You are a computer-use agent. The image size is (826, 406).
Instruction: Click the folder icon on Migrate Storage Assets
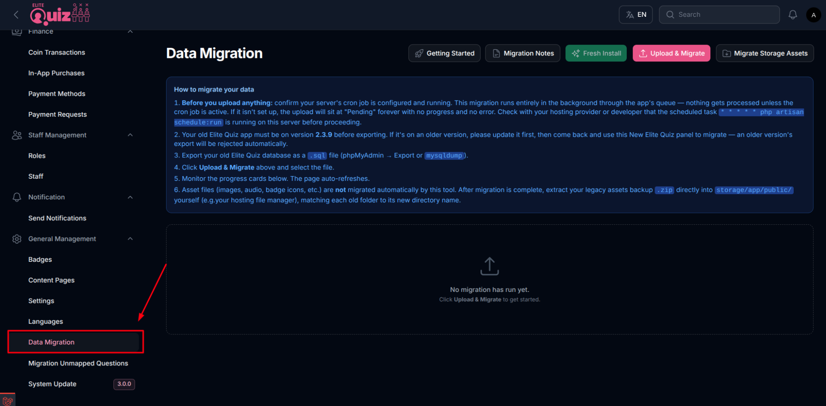tap(727, 54)
